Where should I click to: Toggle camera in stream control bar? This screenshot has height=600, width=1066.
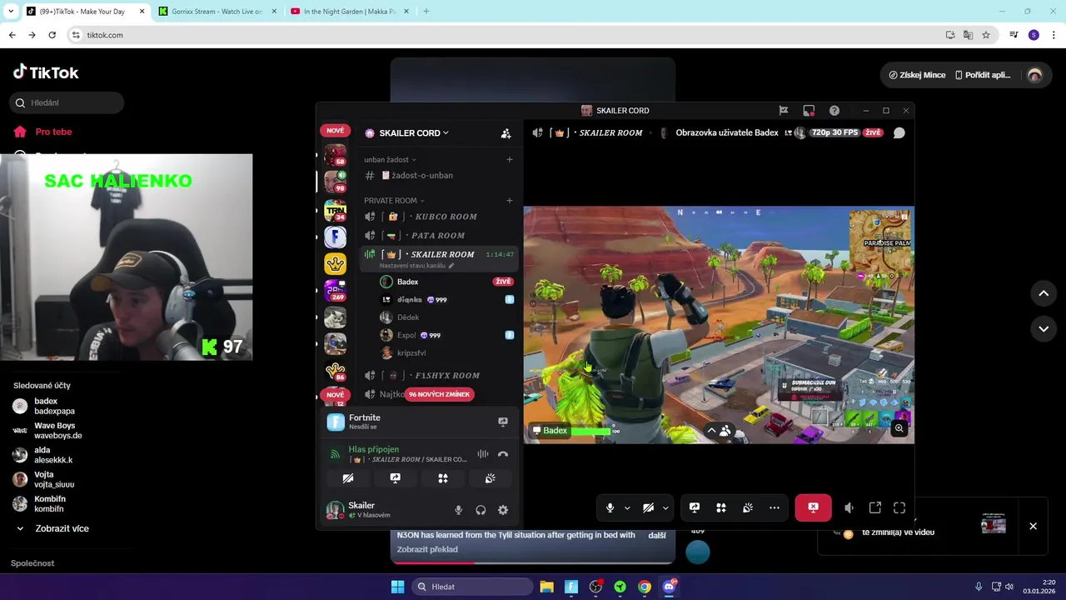pos(648,507)
